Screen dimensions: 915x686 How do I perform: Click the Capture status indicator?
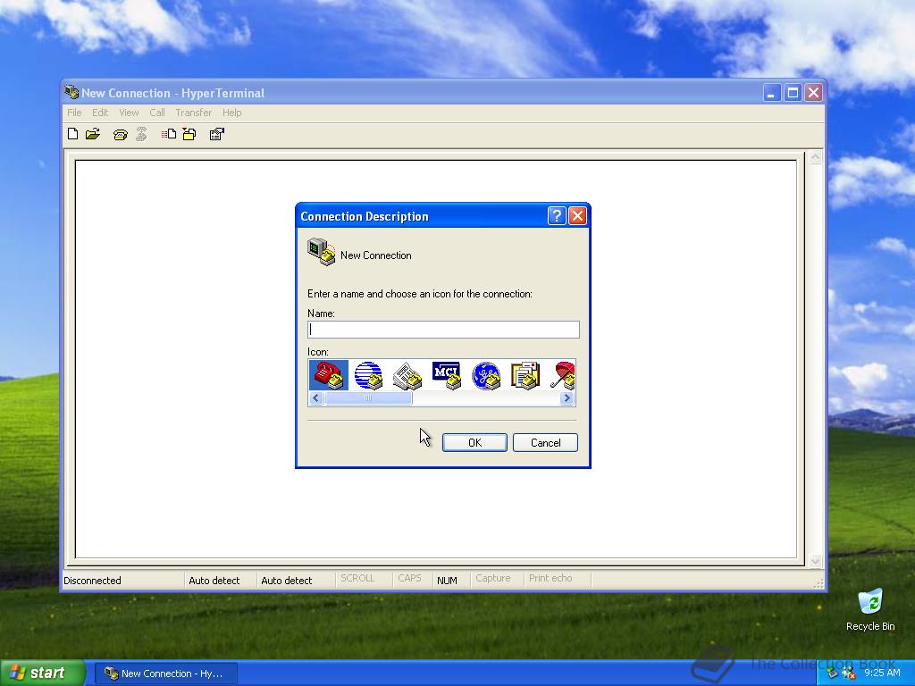click(493, 578)
